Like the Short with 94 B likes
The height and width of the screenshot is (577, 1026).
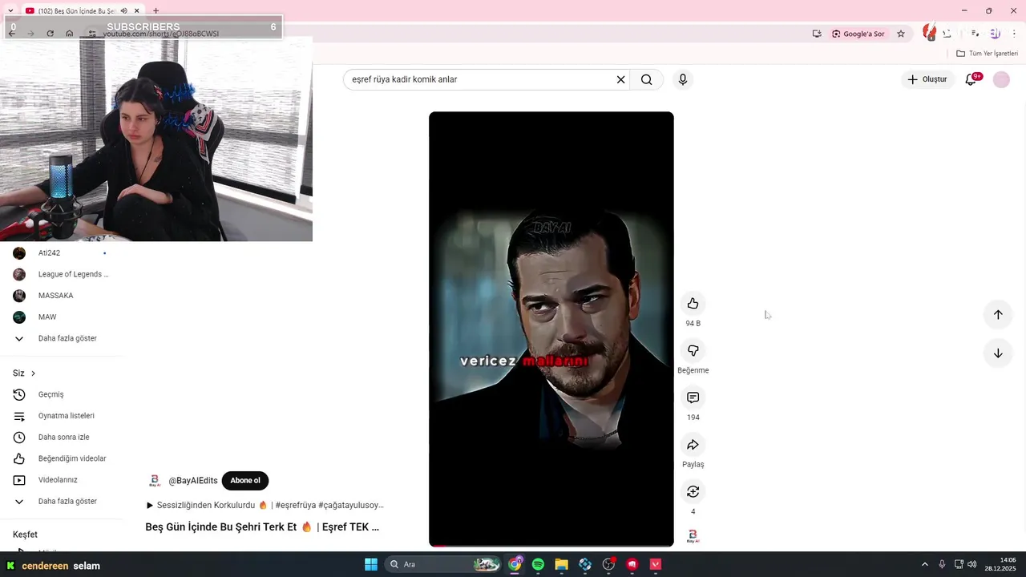coord(693,304)
